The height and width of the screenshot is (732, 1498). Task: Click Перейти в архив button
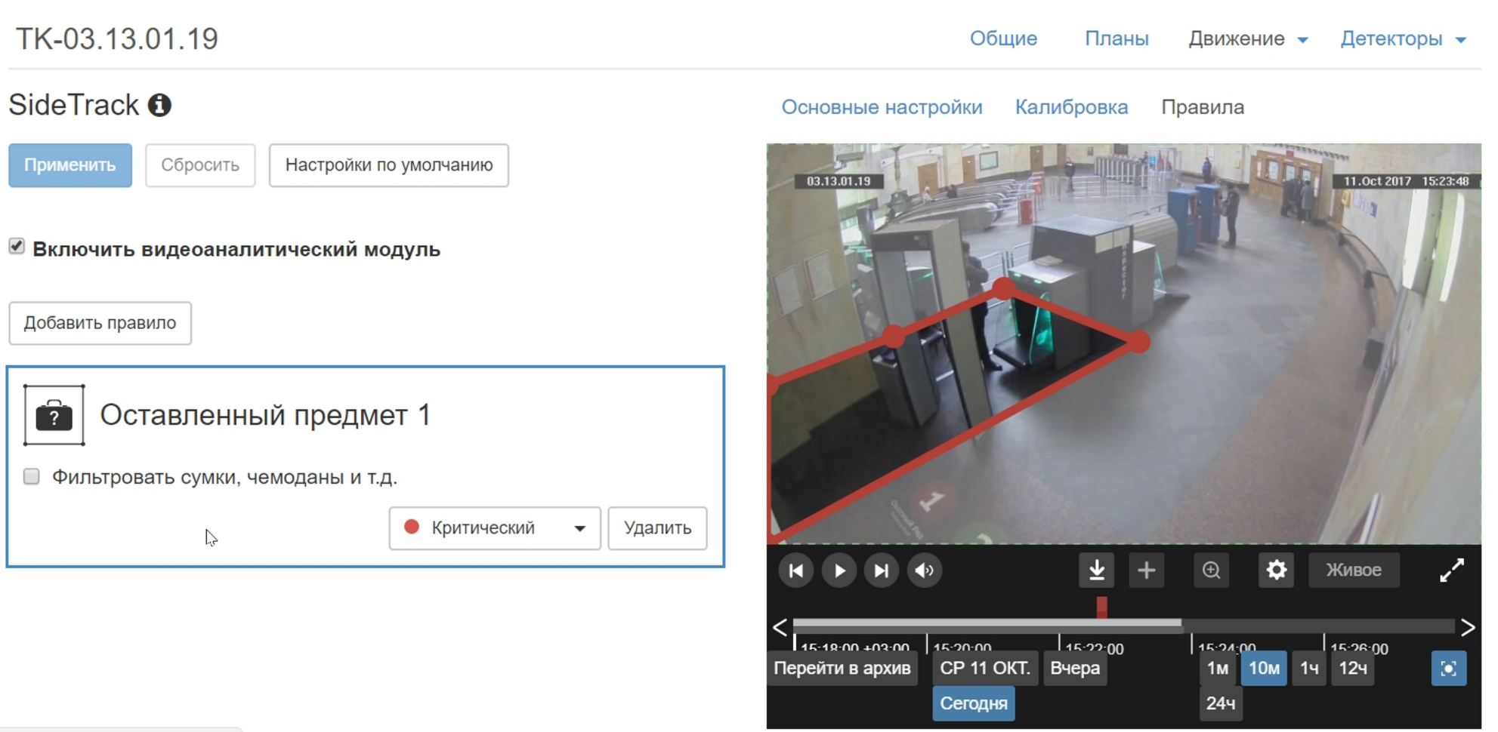point(842,669)
